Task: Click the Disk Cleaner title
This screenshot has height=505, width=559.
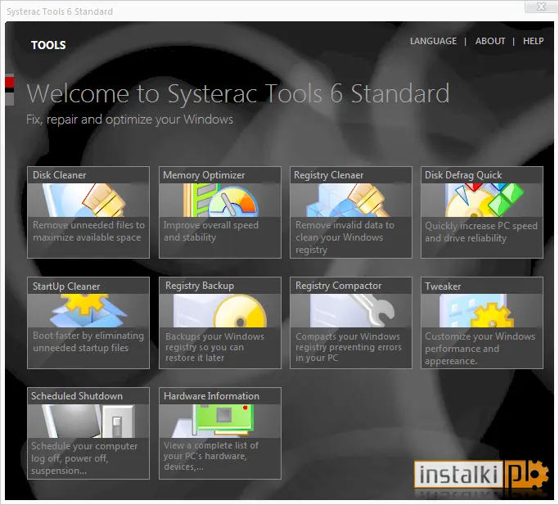Action: [x=60, y=175]
